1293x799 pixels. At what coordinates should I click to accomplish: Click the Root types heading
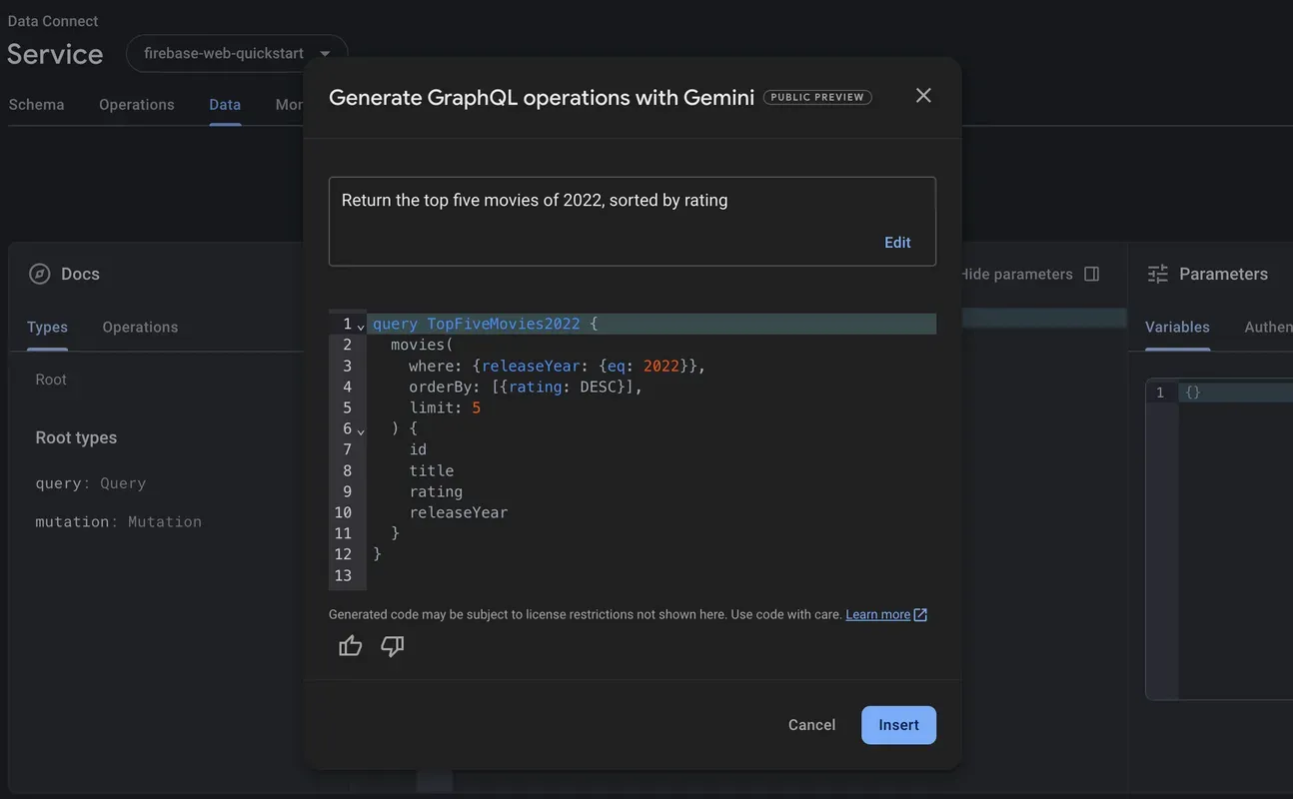[76, 437]
